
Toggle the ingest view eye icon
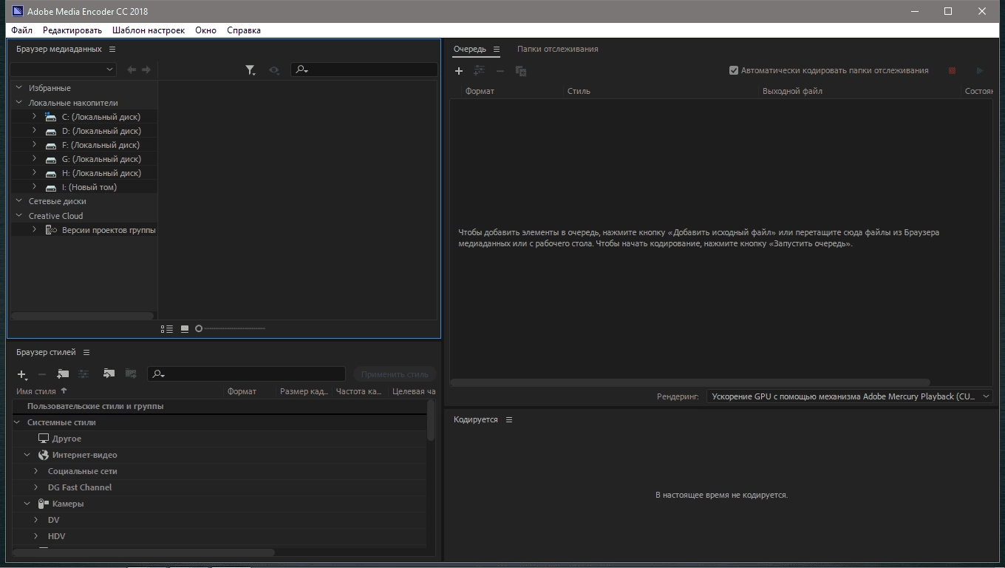point(274,70)
